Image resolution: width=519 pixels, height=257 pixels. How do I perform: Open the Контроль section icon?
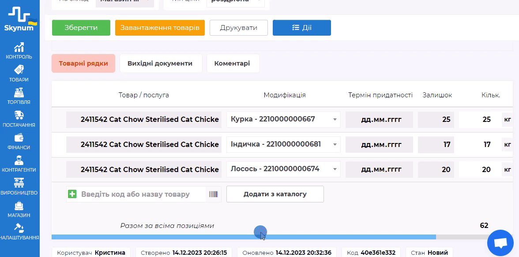pyautogui.click(x=19, y=47)
